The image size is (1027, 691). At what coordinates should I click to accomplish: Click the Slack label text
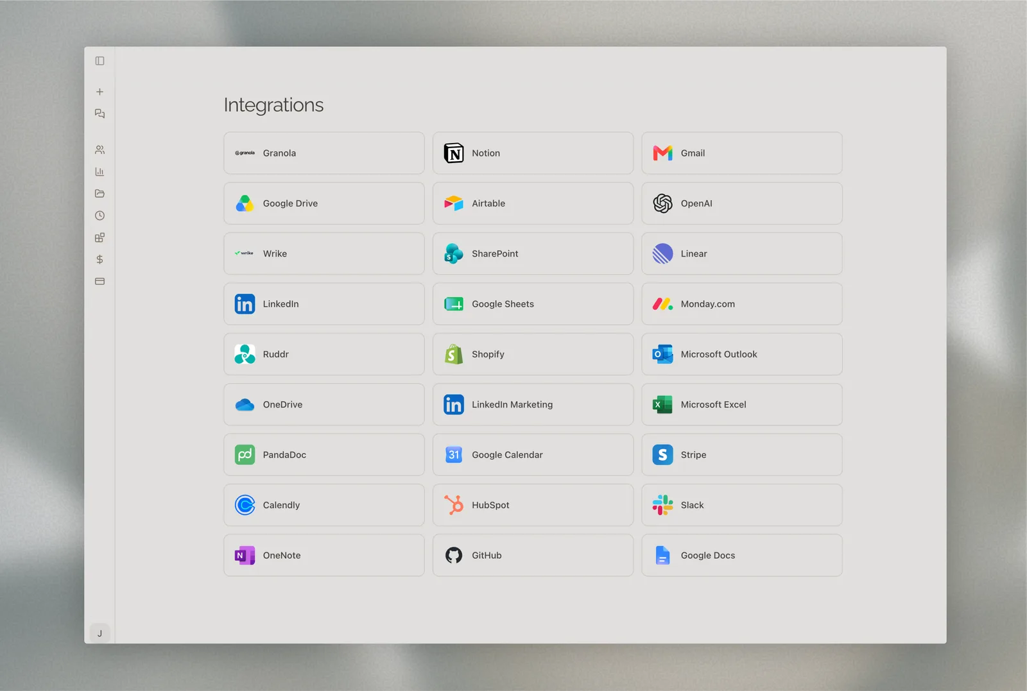692,505
